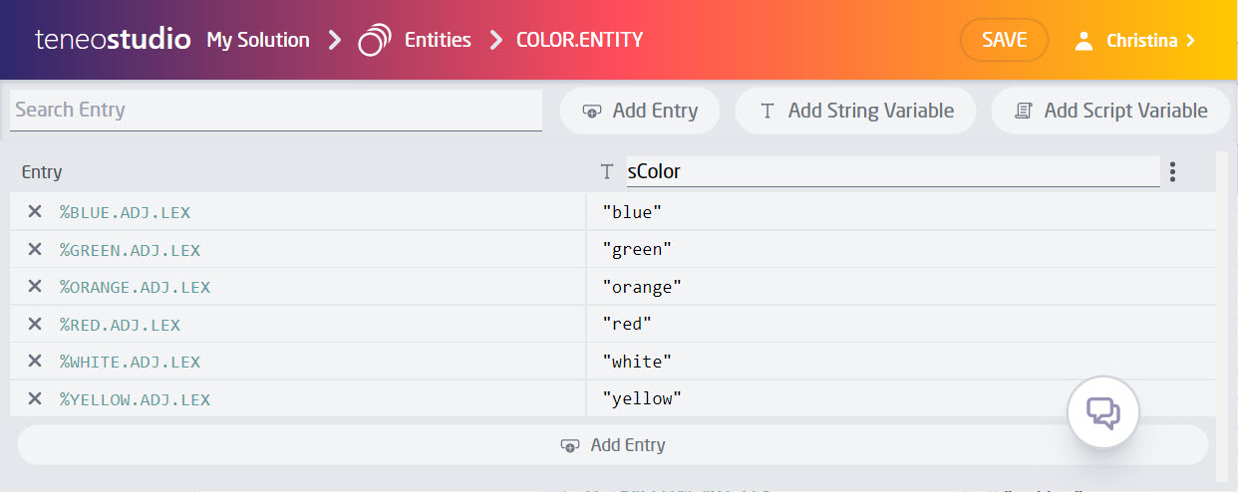The width and height of the screenshot is (1238, 492).
Task: Add a String Variable
Action: pyautogui.click(x=855, y=111)
